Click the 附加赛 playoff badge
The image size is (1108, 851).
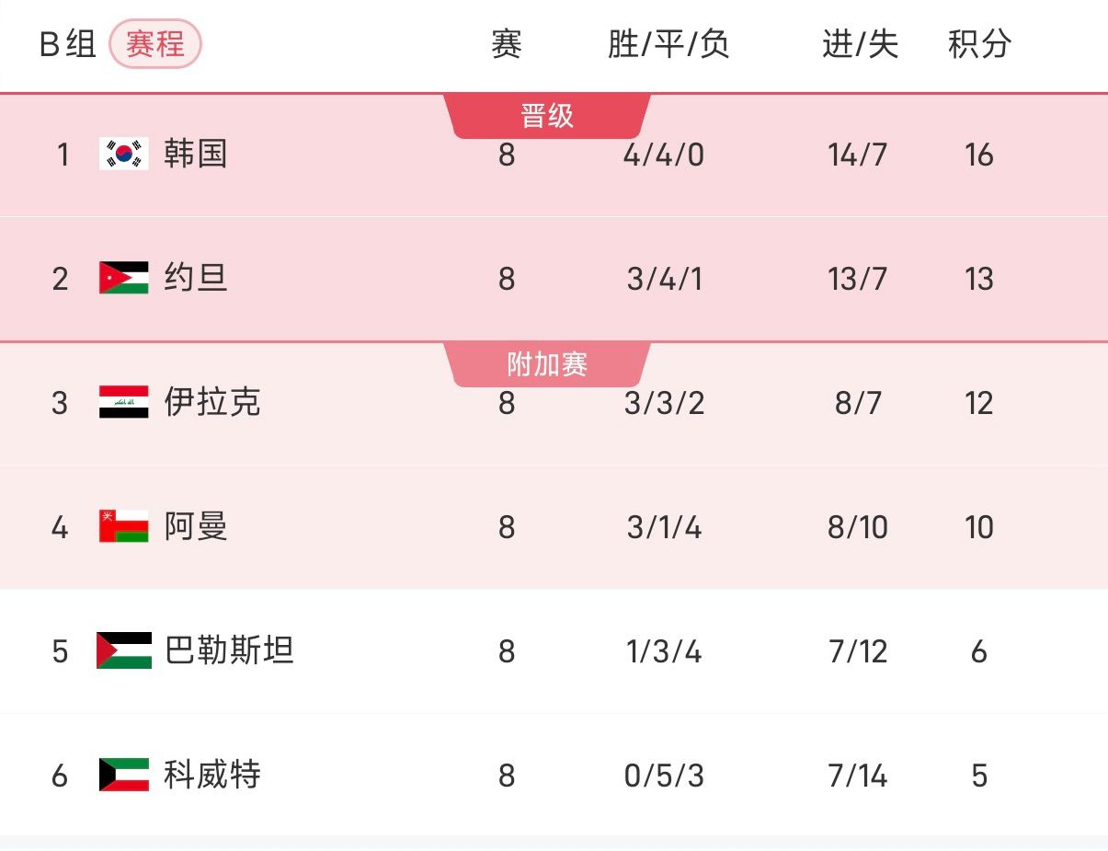pyautogui.click(x=546, y=364)
